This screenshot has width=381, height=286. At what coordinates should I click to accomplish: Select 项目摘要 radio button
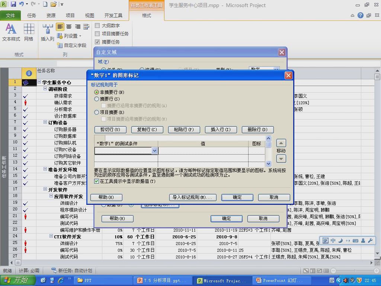coord(96,112)
